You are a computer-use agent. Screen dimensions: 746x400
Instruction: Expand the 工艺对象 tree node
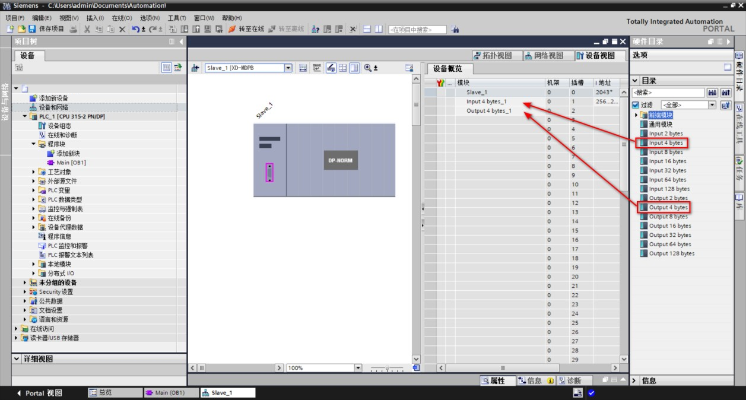[x=34, y=172]
